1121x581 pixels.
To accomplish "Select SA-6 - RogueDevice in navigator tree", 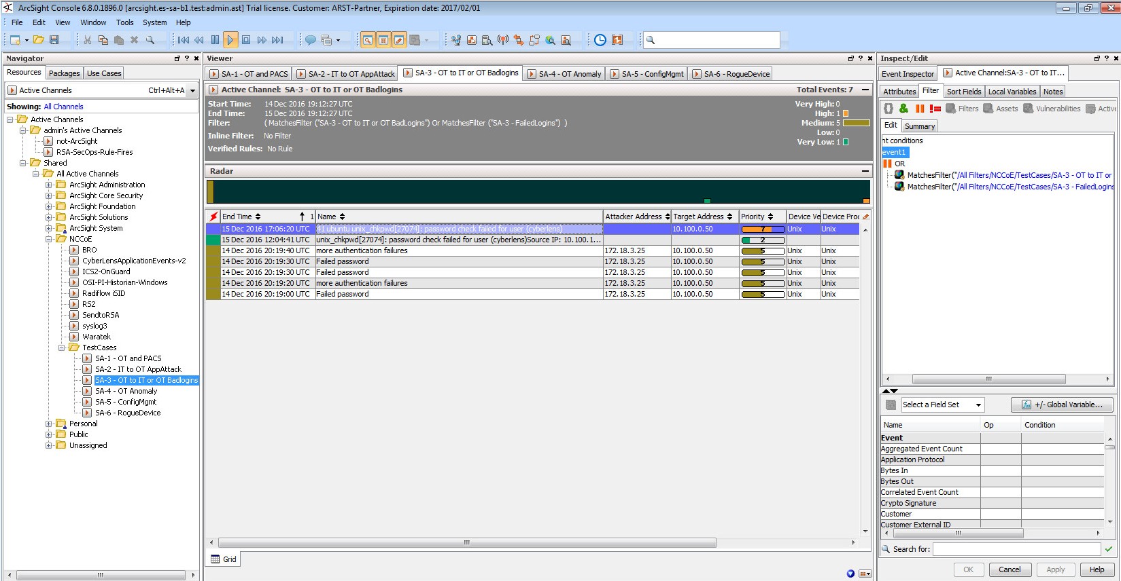I will (128, 413).
